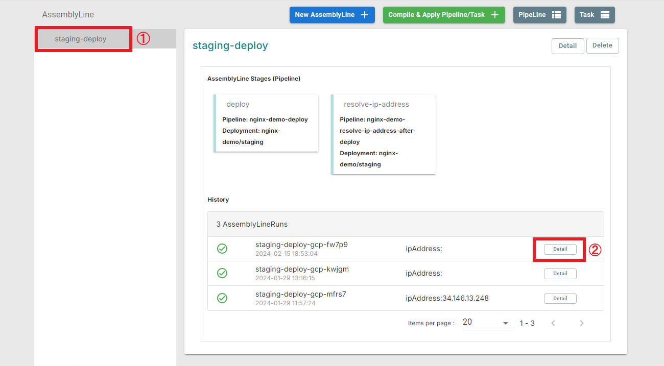Click the list icon on PipeLine button
The width and height of the screenshot is (664, 366).
tap(556, 15)
